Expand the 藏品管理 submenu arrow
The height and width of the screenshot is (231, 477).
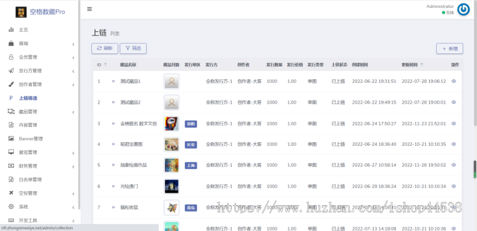pyautogui.click(x=73, y=112)
